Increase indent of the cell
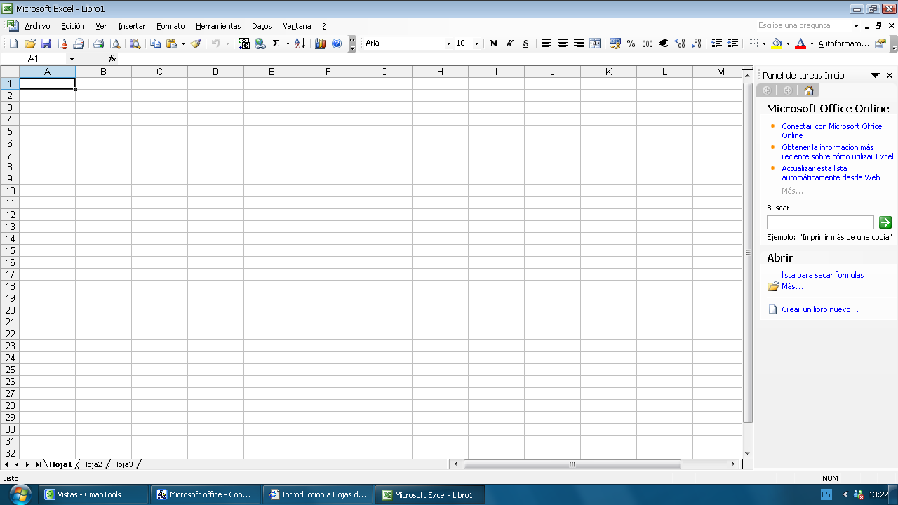 (732, 43)
